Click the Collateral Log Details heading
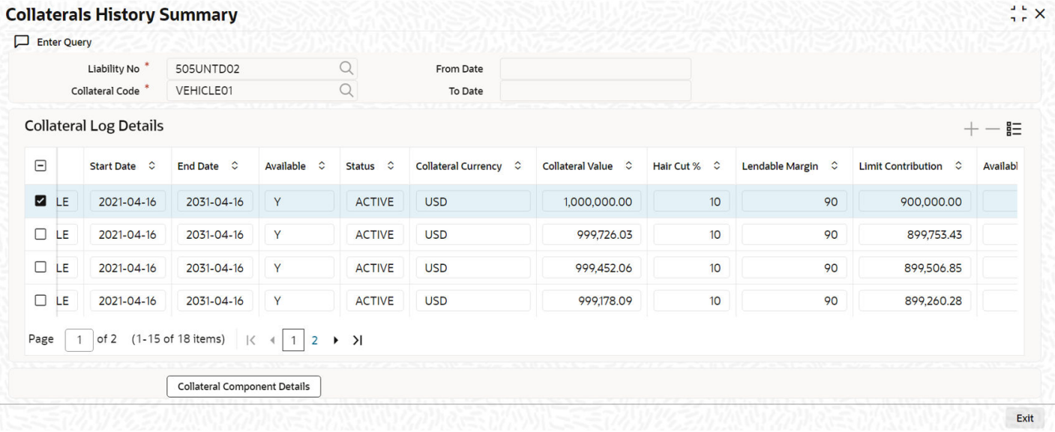The image size is (1055, 432). click(94, 126)
